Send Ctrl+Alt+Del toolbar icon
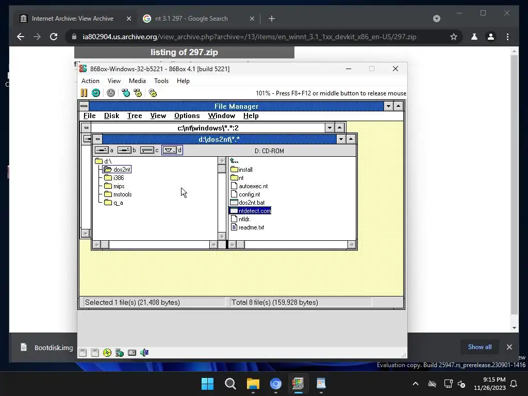This screenshot has height=396, width=528. 126,93
